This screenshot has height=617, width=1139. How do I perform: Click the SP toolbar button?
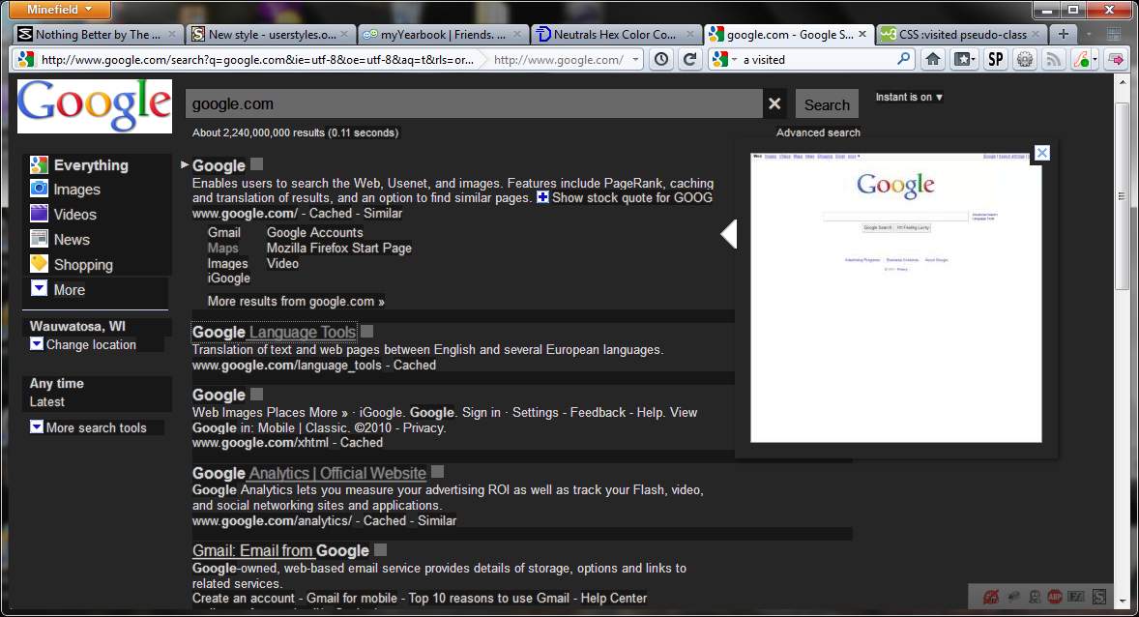point(995,60)
